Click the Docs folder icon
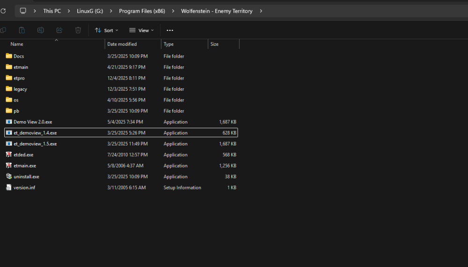 9,56
